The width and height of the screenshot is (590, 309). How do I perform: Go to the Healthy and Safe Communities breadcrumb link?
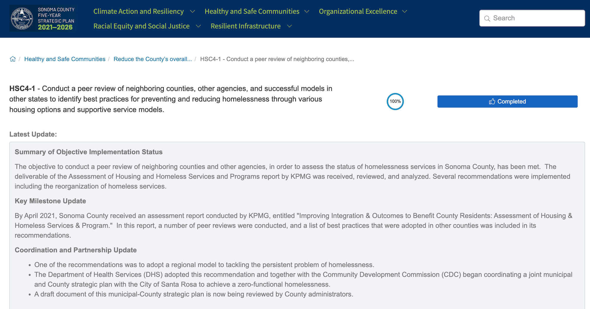point(65,59)
